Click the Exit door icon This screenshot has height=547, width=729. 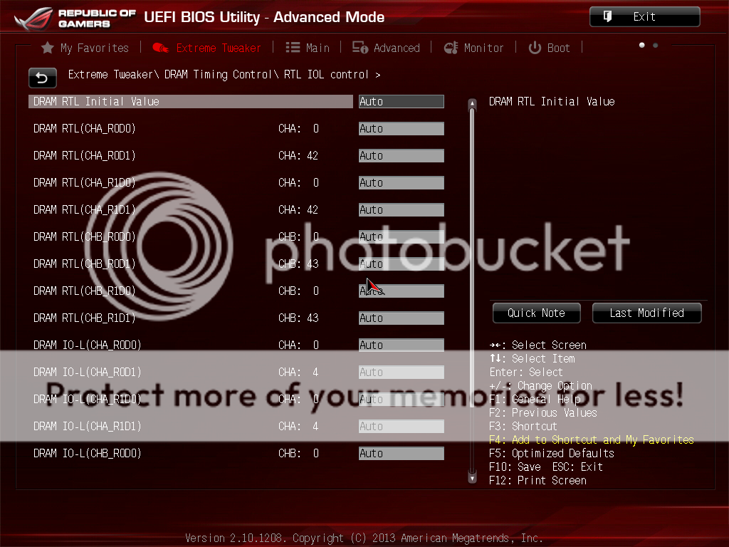click(608, 16)
